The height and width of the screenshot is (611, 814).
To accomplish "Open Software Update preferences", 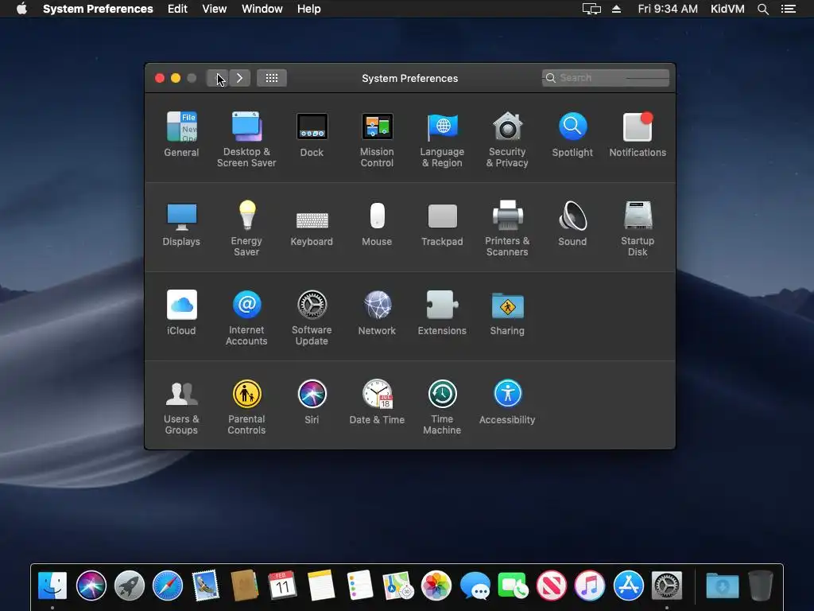I will [x=312, y=317].
